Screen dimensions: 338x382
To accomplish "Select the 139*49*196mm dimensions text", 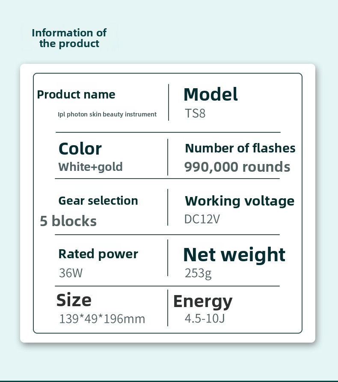I will pos(102,319).
